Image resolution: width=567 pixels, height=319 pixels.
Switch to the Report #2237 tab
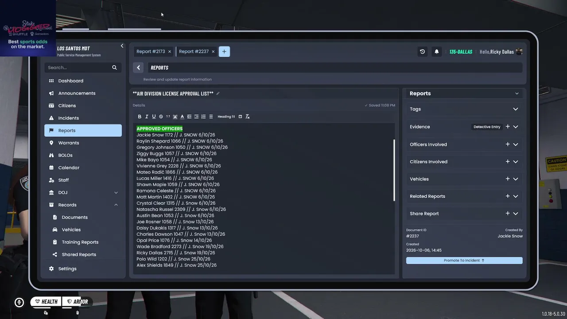[194, 51]
